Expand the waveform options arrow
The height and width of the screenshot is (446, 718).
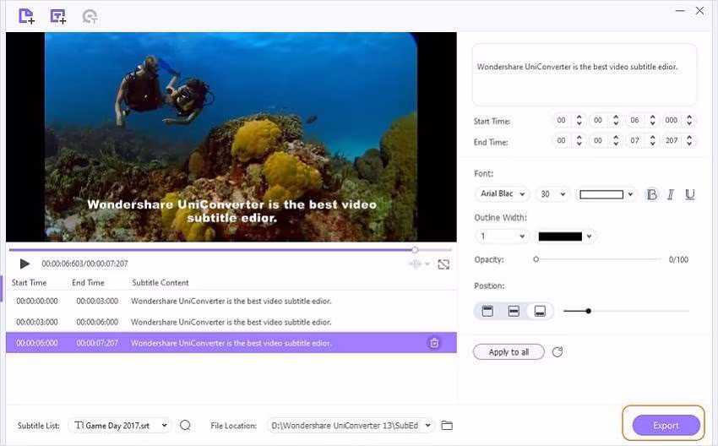(427, 264)
